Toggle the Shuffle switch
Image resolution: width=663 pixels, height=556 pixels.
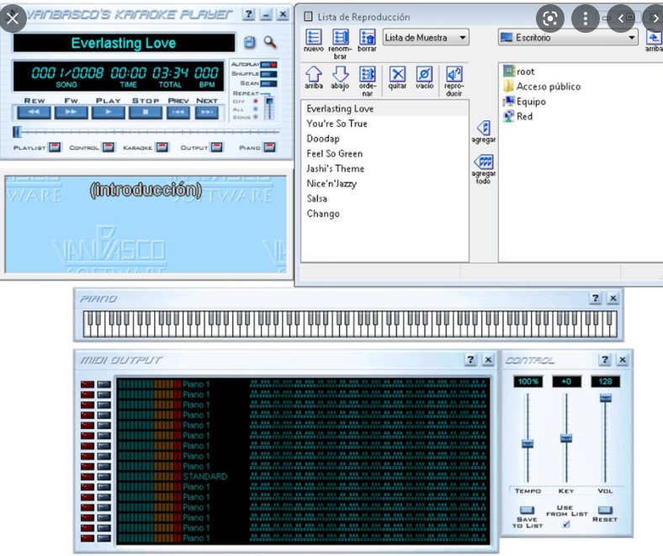point(268,73)
